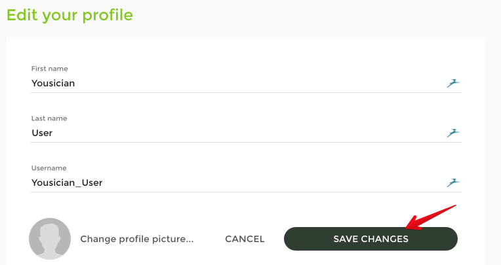Click the autofill icon in First name field
The height and width of the screenshot is (265, 501).
pos(453,83)
